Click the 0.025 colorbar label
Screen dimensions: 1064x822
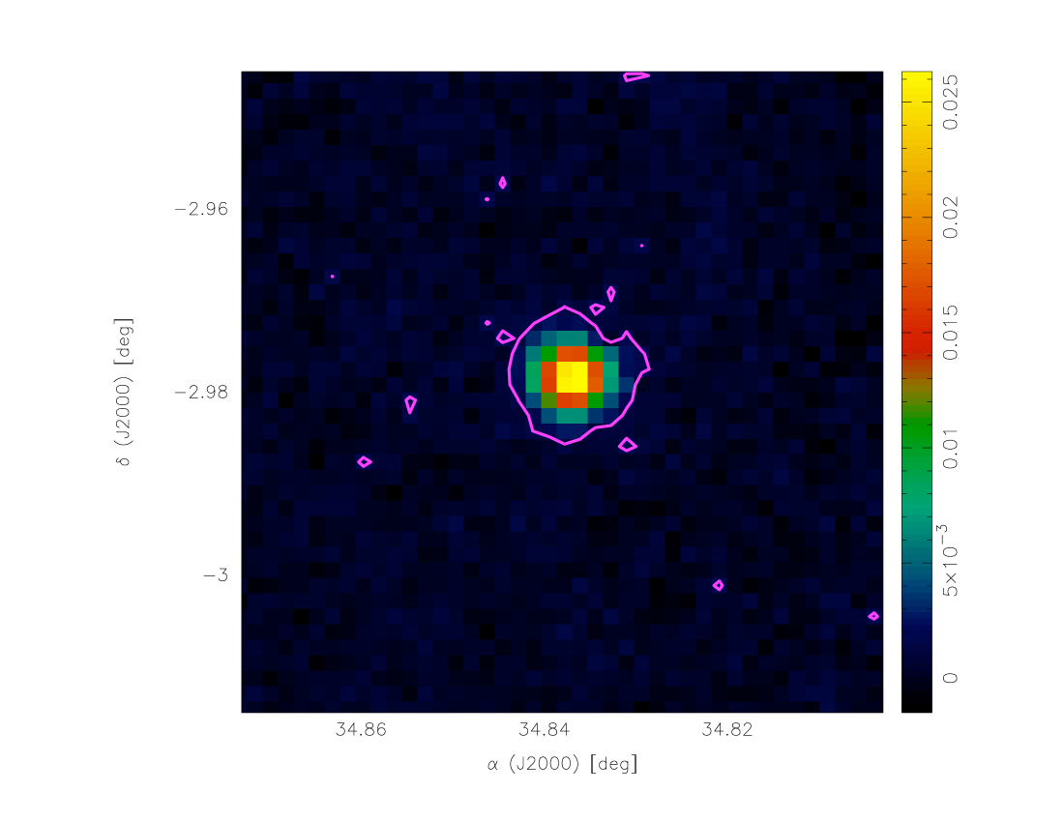(x=951, y=102)
